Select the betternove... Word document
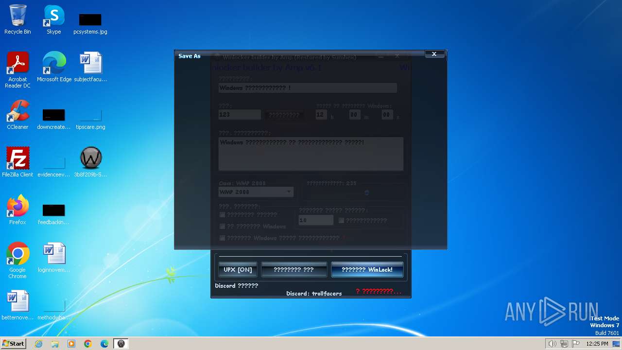 [x=17, y=305]
